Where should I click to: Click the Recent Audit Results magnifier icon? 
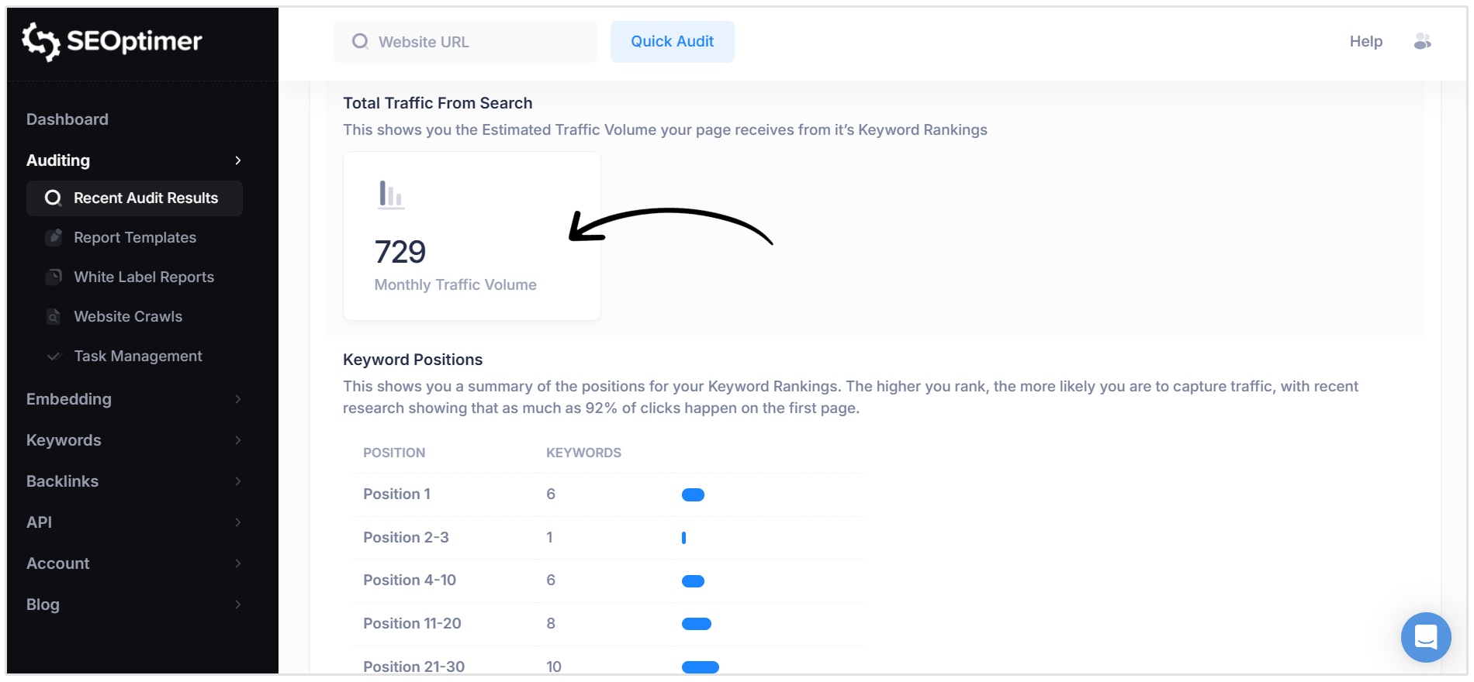pyautogui.click(x=53, y=198)
